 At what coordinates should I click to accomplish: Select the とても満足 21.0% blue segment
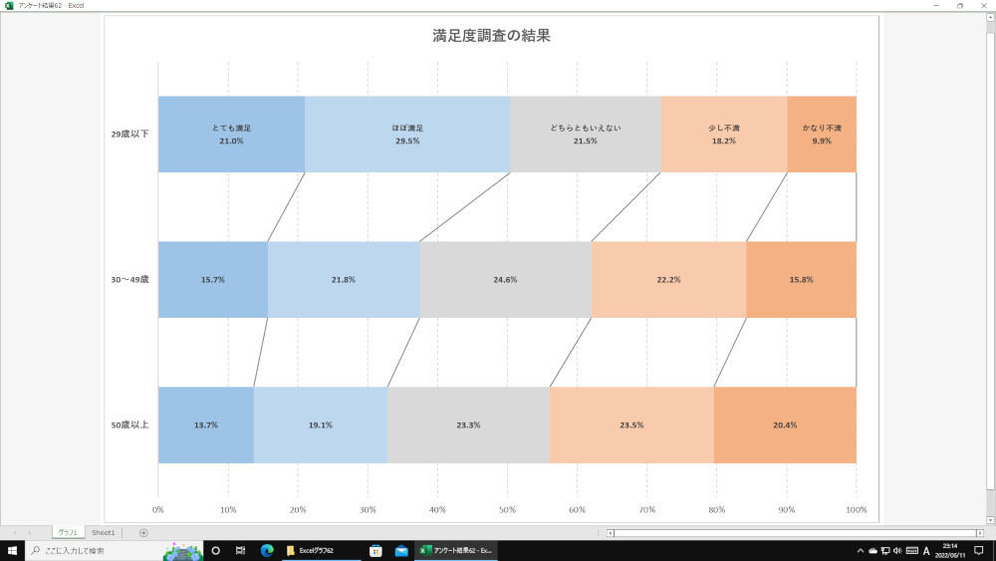[231, 135]
